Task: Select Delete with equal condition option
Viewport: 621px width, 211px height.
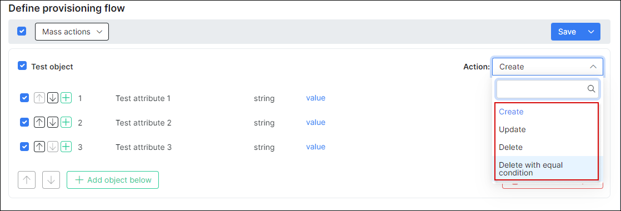Action: click(x=547, y=169)
